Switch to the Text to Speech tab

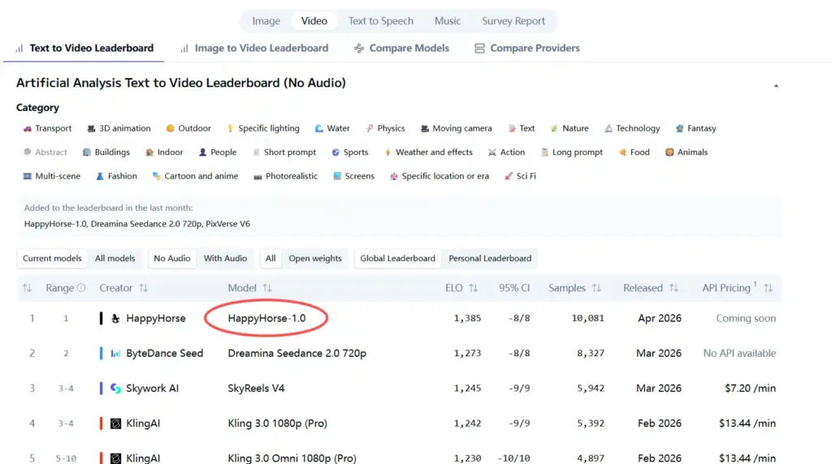coord(380,21)
